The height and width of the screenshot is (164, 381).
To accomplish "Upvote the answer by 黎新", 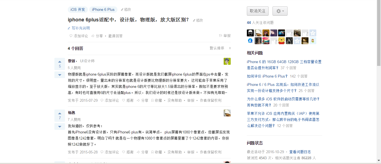I will (x=60, y=64).
